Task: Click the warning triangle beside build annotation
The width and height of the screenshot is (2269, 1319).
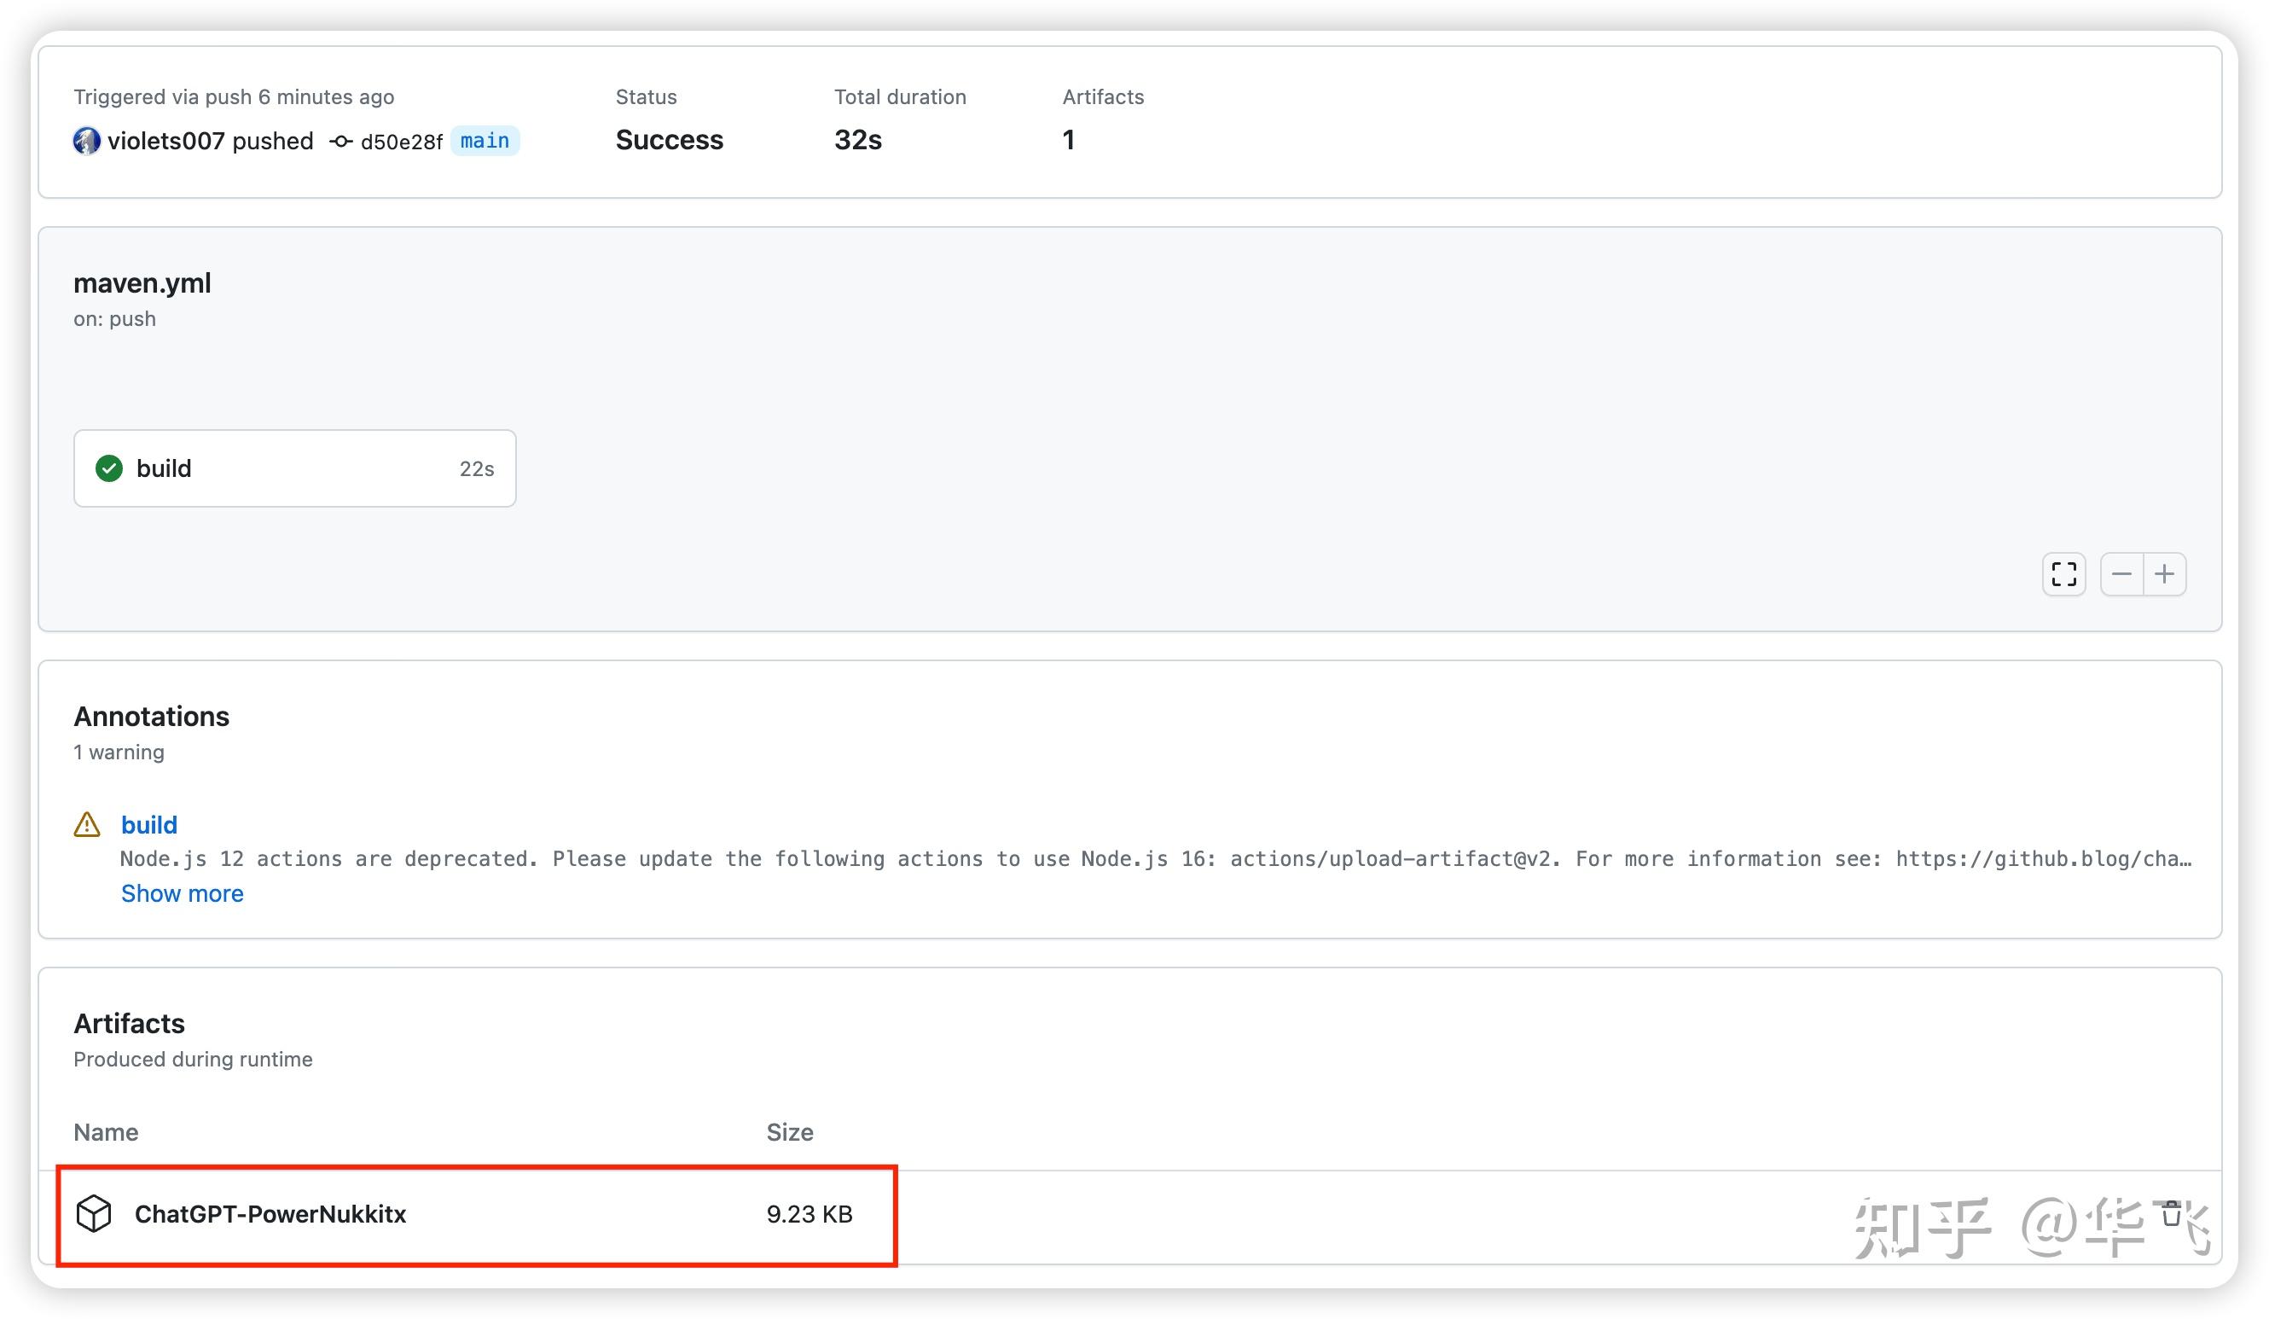Action: [x=86, y=825]
